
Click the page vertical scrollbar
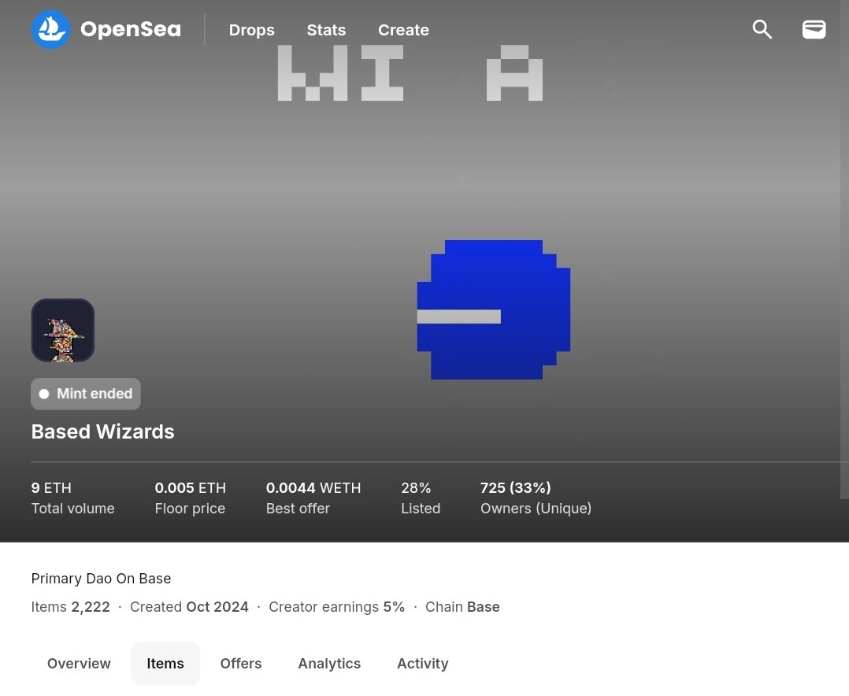click(x=844, y=249)
